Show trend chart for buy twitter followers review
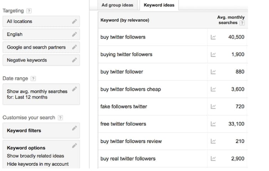 213,141
